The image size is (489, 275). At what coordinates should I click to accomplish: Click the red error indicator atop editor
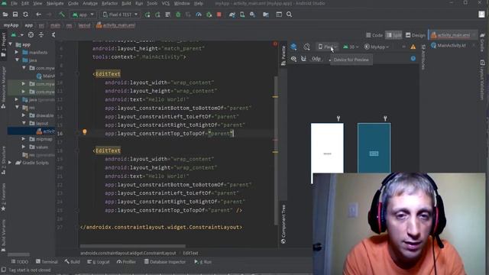(275, 44)
